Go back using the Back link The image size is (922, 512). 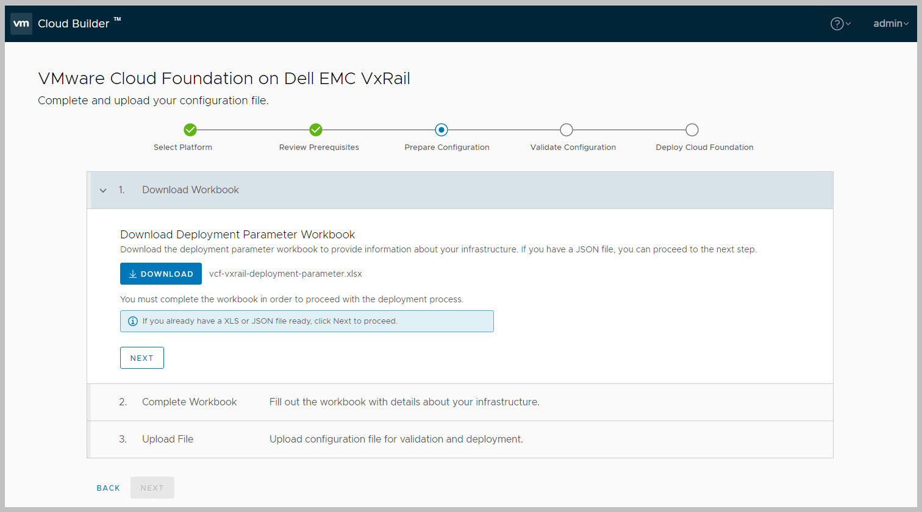point(109,488)
